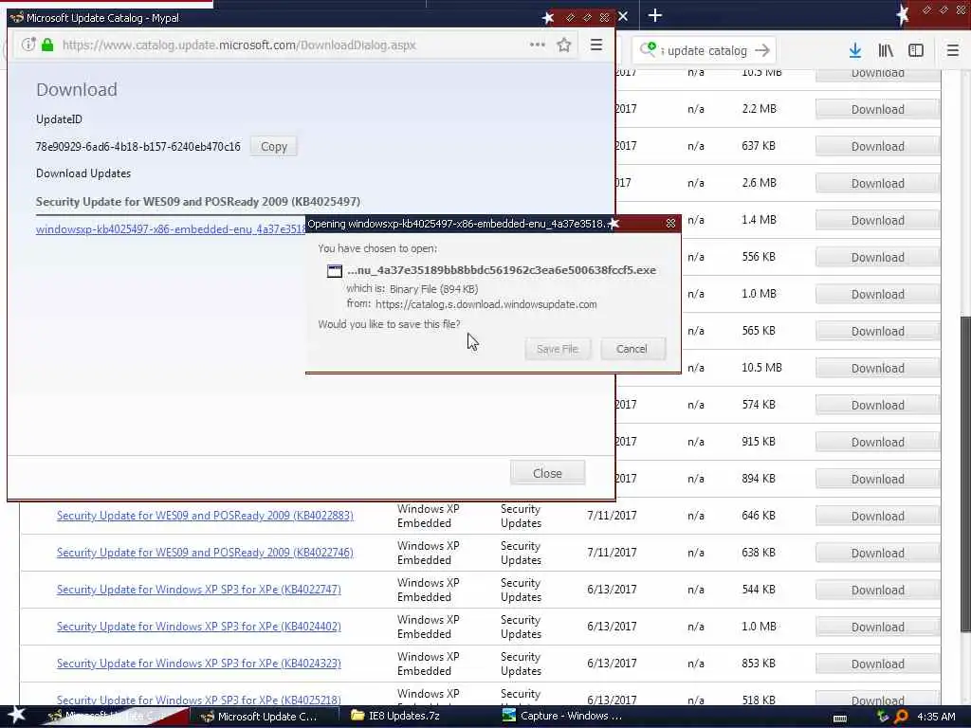The image size is (971, 728).
Task: Toggle sidebar view icon in main toolbar
Action: click(x=916, y=51)
